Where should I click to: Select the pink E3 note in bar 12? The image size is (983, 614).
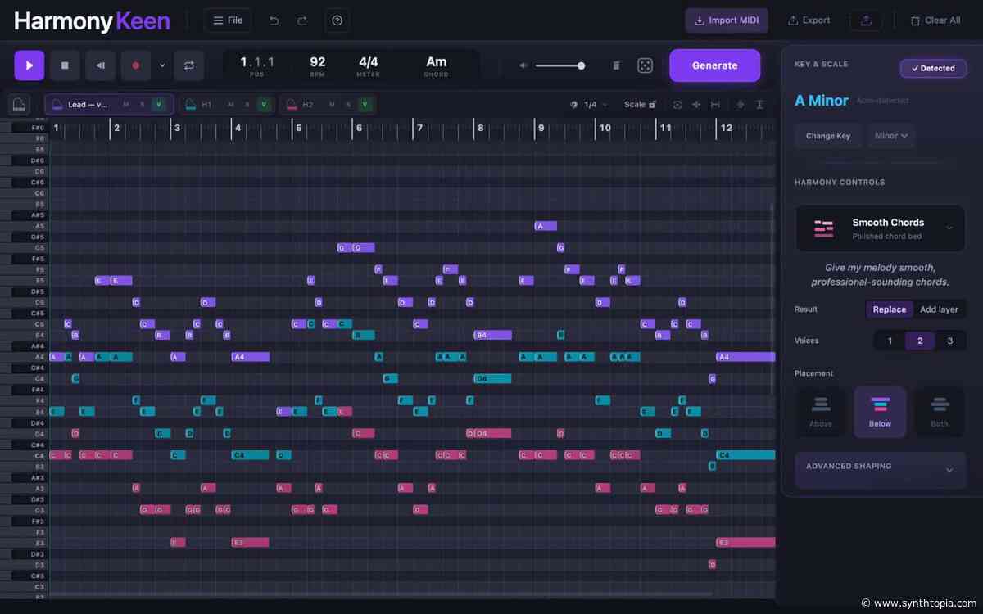pos(745,542)
